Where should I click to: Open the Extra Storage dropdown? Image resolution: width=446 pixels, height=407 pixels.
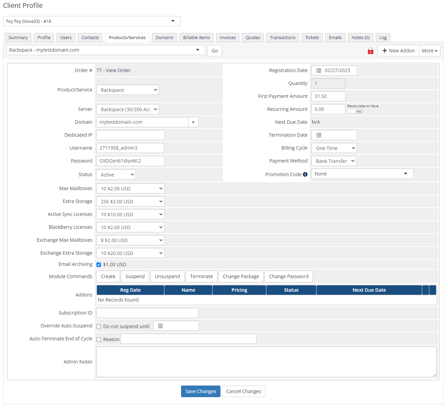tap(130, 201)
